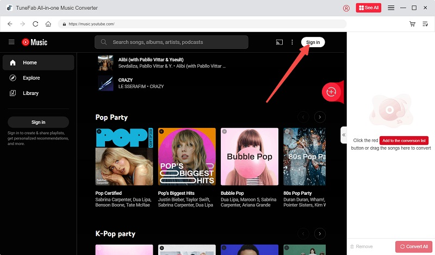Click the search songs, albums, artists field

(x=171, y=42)
